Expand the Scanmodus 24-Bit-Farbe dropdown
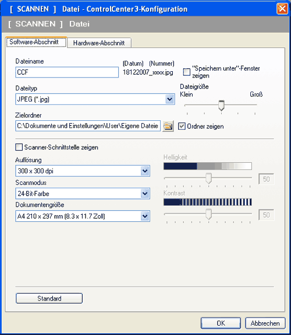The width and height of the screenshot is (291, 335). coord(145,194)
